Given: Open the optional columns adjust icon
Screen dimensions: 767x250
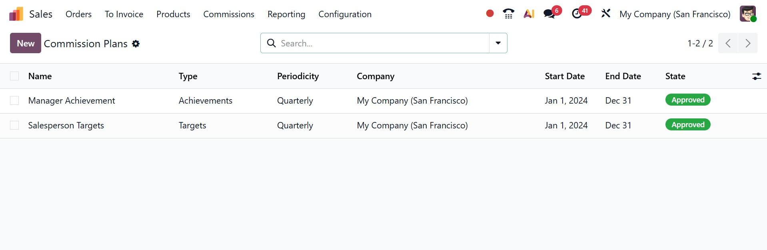Looking at the screenshot, I should [756, 76].
